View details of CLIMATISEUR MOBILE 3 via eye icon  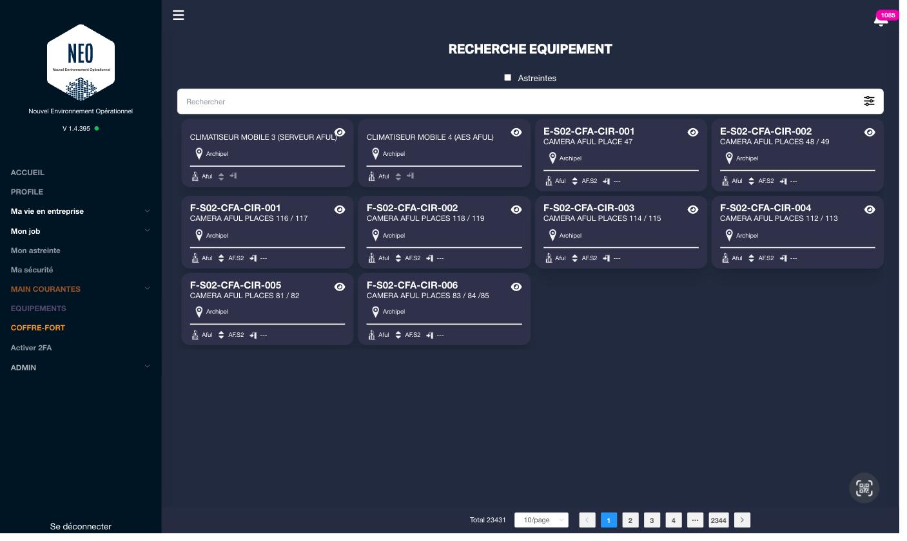pyautogui.click(x=340, y=133)
